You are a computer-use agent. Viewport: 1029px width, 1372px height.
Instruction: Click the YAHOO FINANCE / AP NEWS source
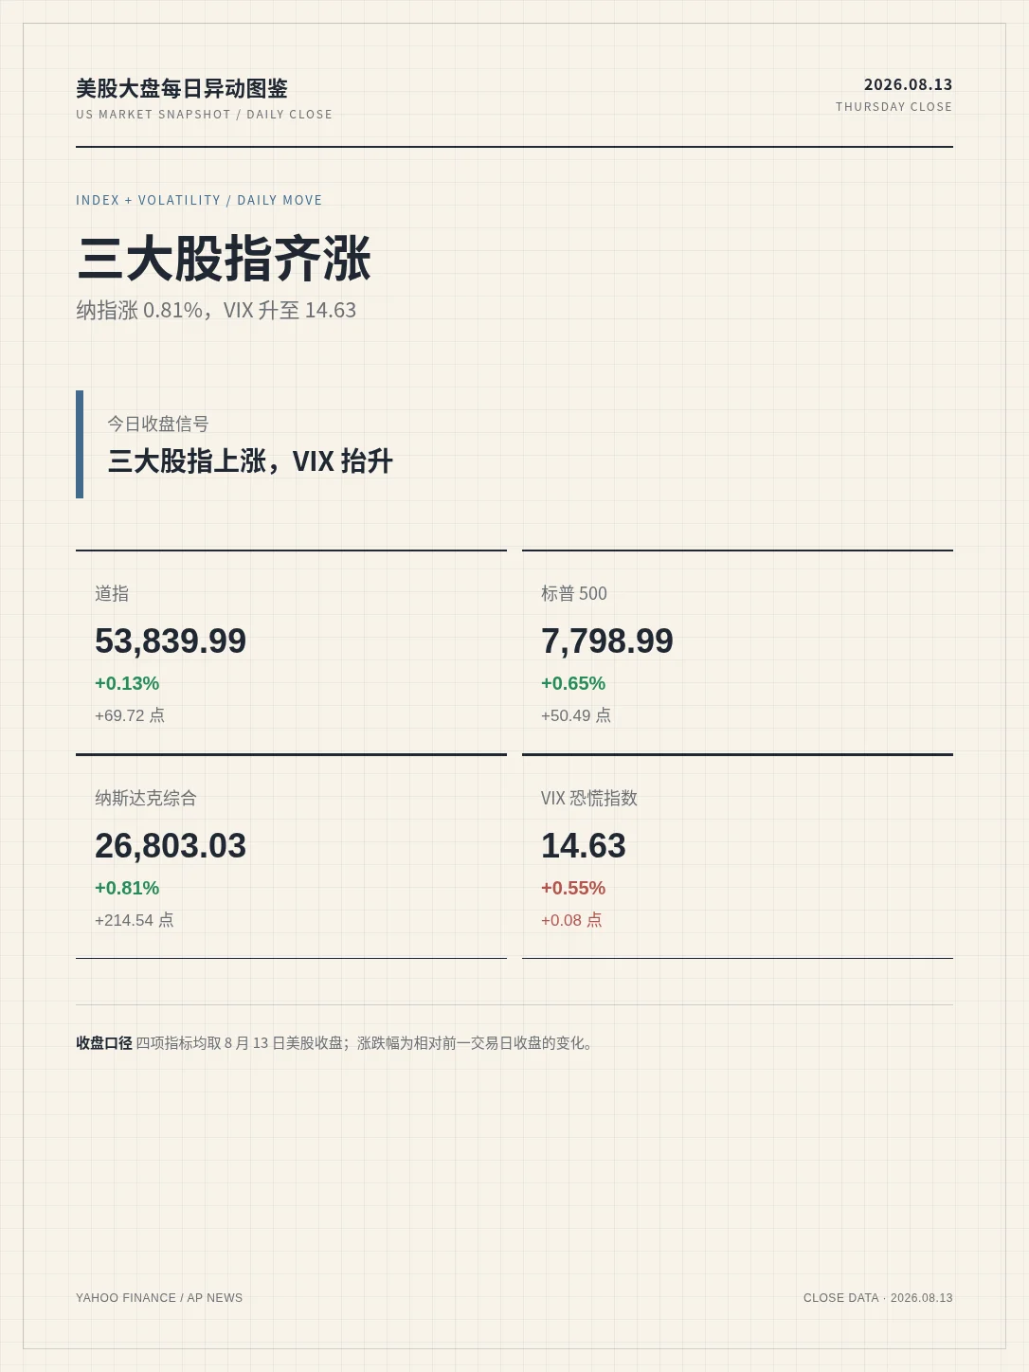click(x=159, y=1298)
